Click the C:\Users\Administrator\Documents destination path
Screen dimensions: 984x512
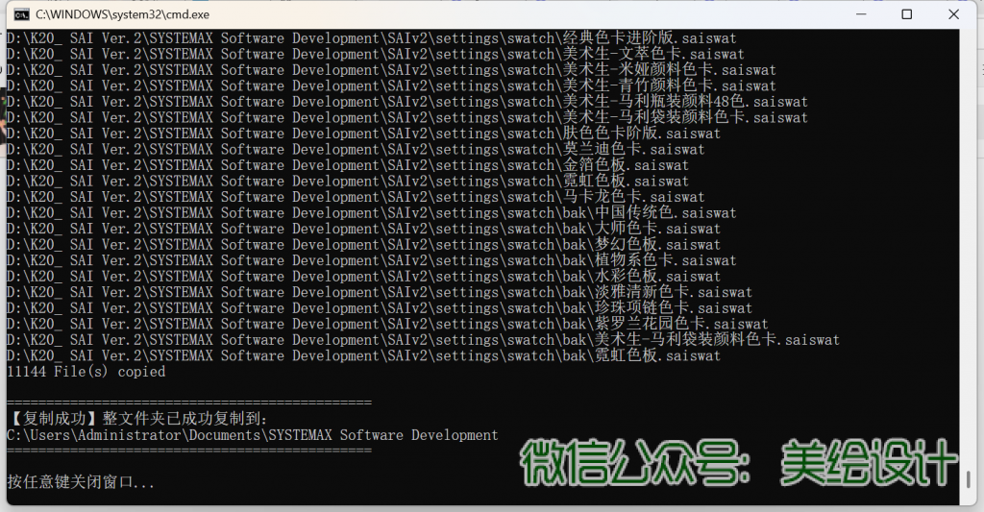point(252,435)
